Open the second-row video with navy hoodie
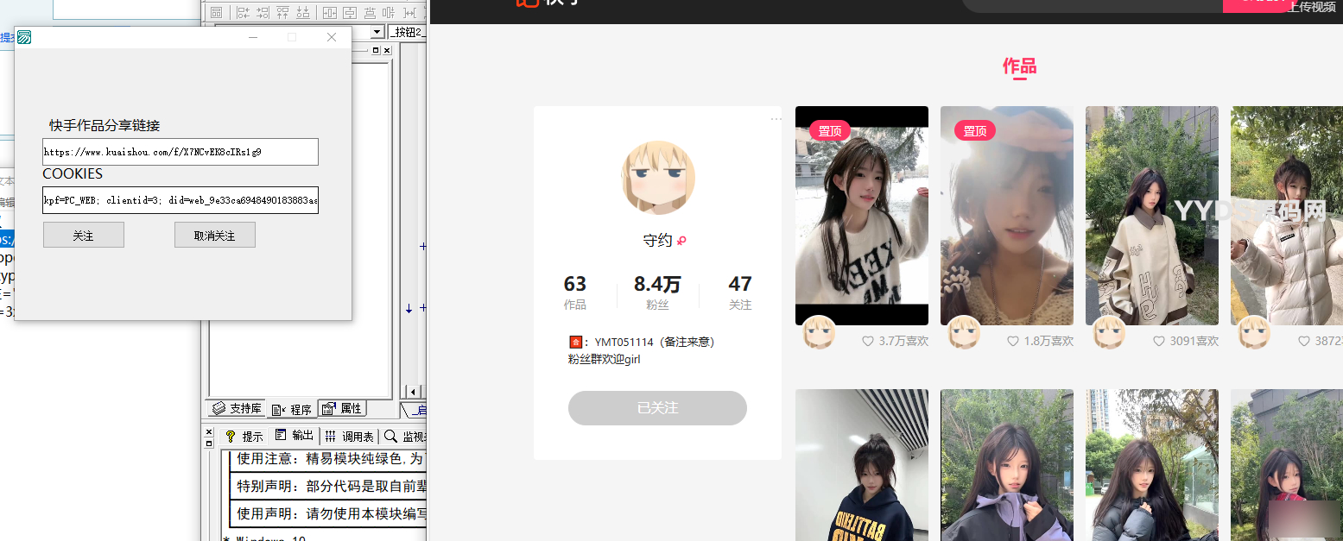 tap(862, 465)
